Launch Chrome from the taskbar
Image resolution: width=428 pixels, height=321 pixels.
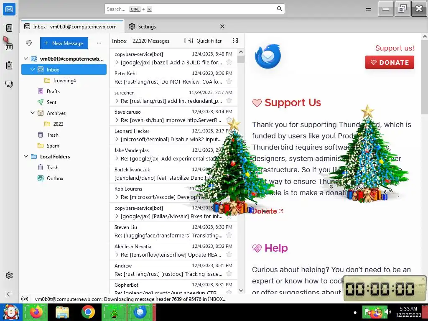coord(88,312)
